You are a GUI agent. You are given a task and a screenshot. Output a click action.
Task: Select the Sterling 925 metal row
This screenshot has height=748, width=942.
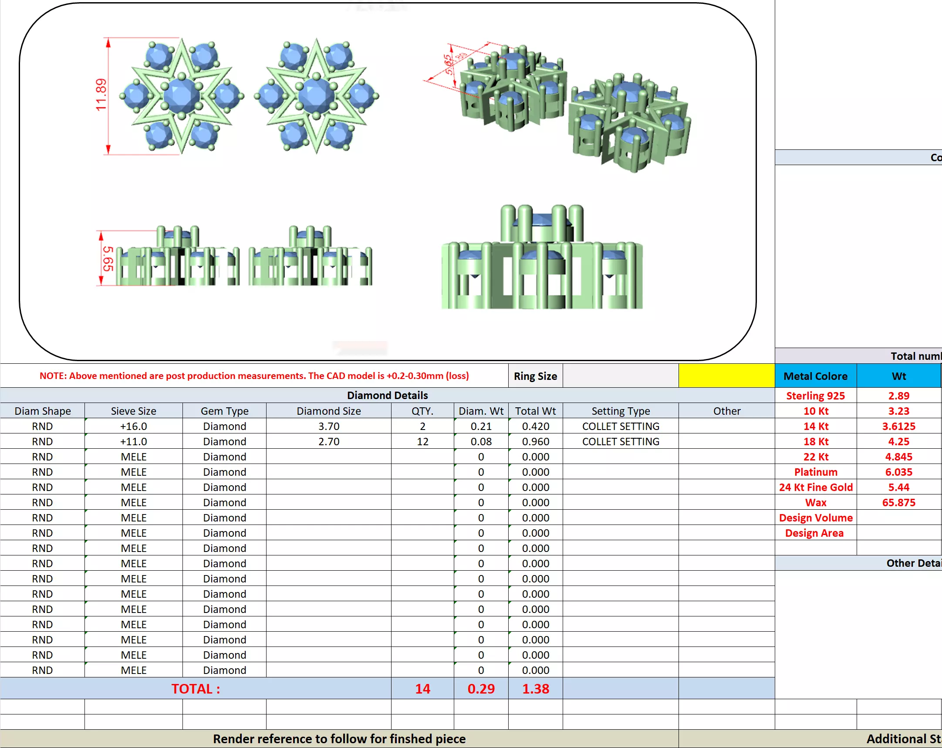coord(815,396)
